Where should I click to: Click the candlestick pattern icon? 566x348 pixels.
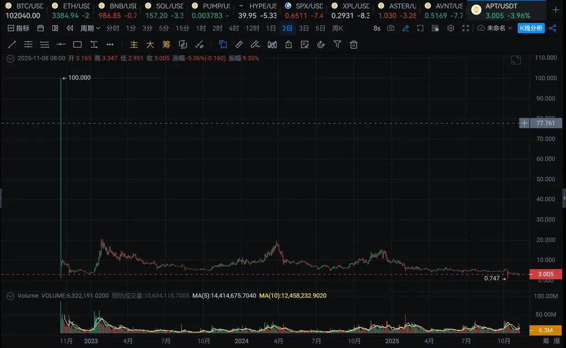272,45
